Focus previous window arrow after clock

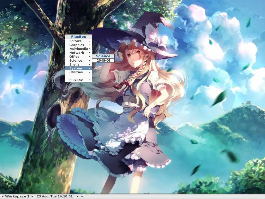(77, 196)
